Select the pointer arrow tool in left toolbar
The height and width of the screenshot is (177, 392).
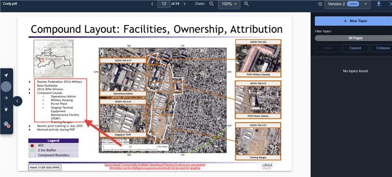(6, 75)
